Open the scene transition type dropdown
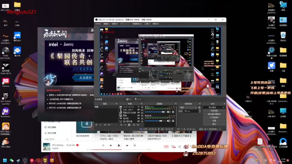Image resolution: width=292 pixels, height=164 pixels. pos(188,108)
